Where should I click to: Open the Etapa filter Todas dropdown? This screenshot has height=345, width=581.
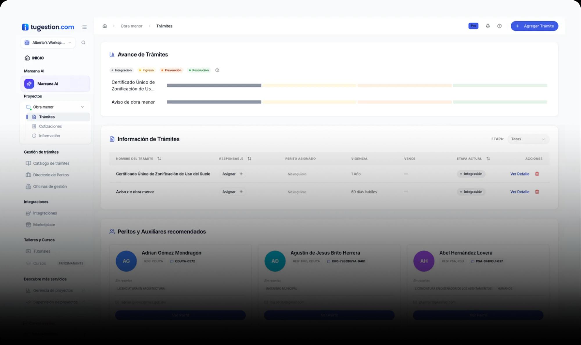tap(528, 139)
